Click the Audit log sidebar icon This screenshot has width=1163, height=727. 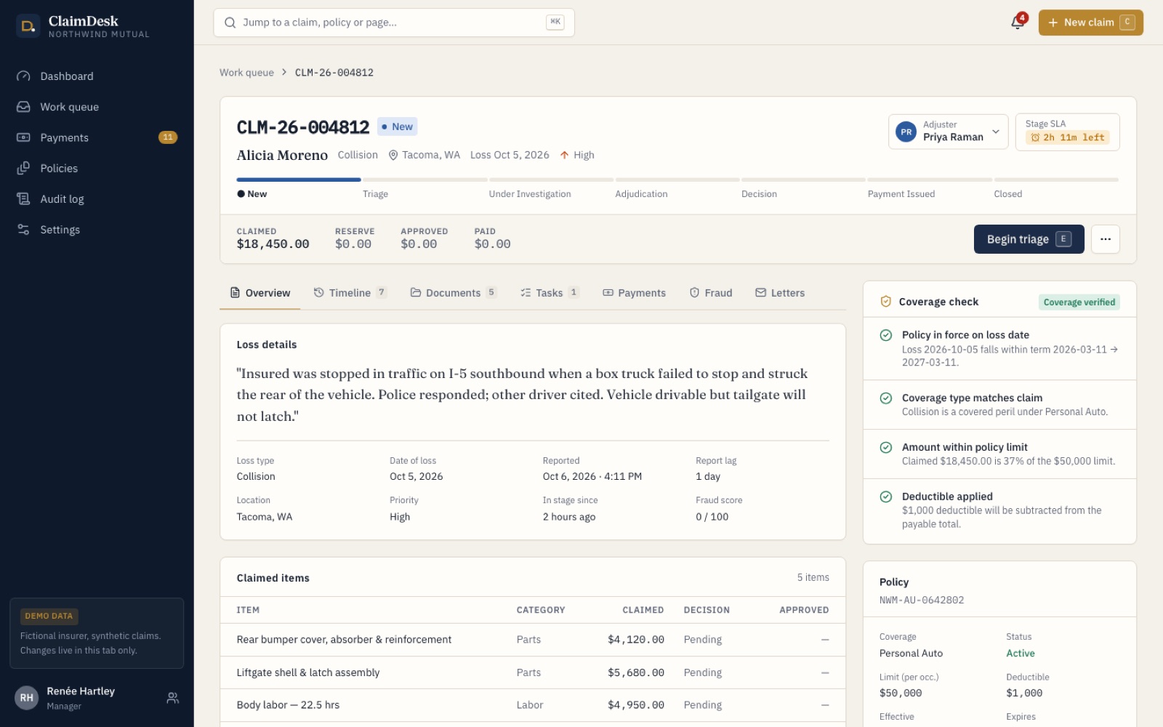[x=23, y=198]
